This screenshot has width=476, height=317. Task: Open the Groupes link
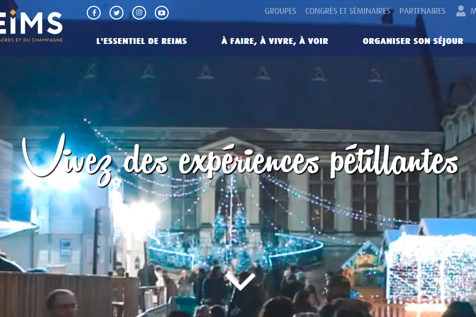click(280, 11)
